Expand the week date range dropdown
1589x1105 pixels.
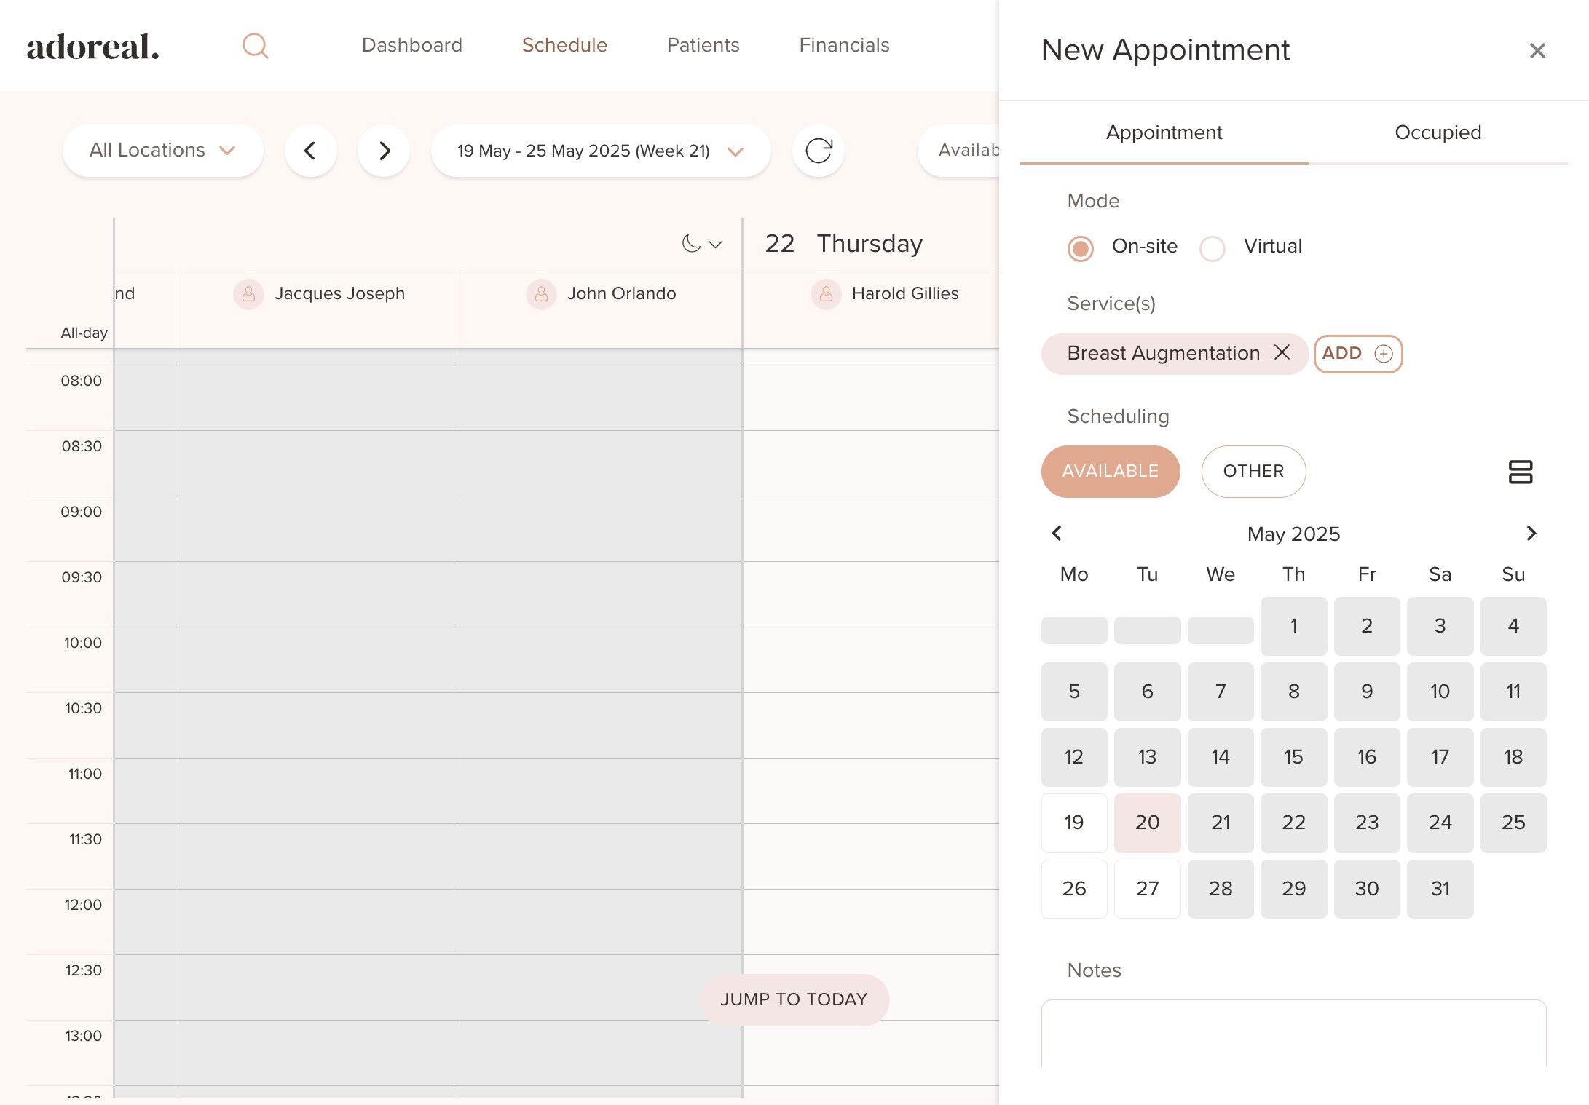(x=600, y=151)
